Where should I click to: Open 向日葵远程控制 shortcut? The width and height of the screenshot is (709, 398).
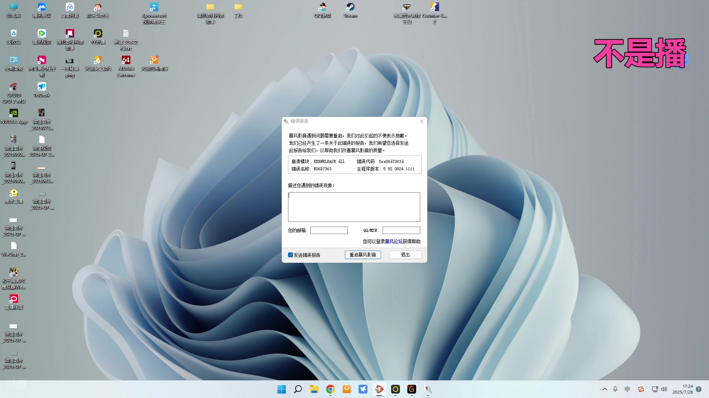[x=42, y=66]
